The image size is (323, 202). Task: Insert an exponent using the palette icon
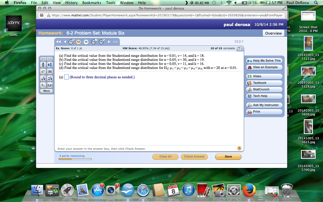43,72
